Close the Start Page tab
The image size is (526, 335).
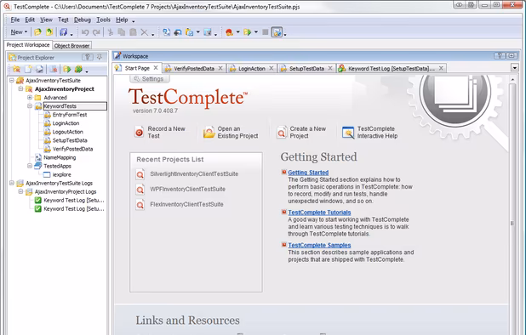point(156,68)
